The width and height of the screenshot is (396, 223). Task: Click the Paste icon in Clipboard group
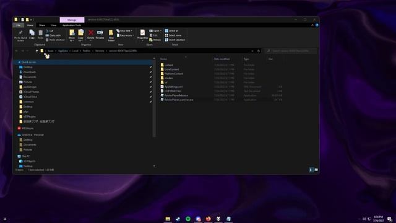40,35
